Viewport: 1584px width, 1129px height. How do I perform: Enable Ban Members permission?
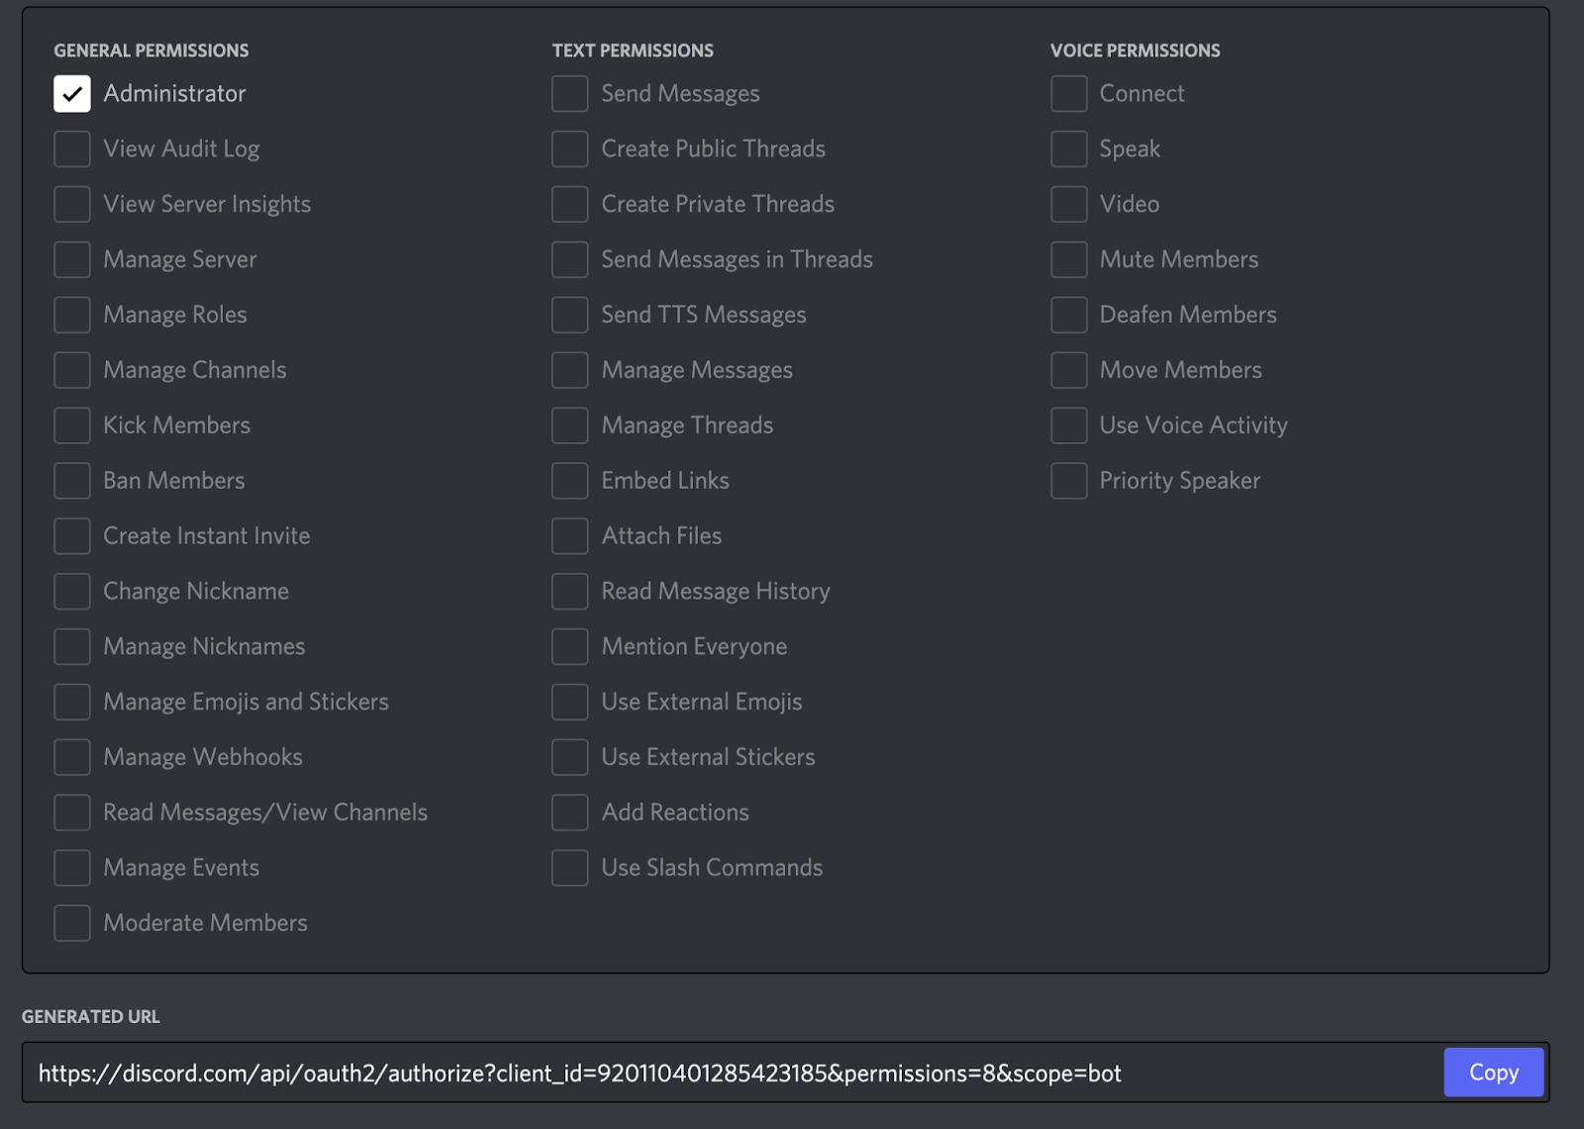pos(72,481)
